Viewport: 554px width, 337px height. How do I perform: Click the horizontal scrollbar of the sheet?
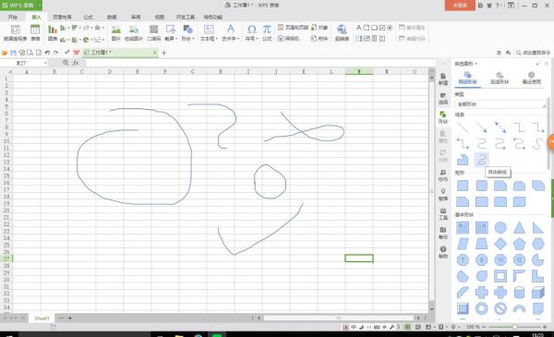(339, 318)
